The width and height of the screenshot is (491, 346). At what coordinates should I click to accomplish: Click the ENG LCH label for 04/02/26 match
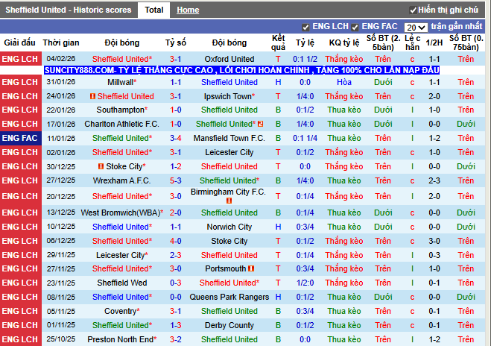(20, 59)
